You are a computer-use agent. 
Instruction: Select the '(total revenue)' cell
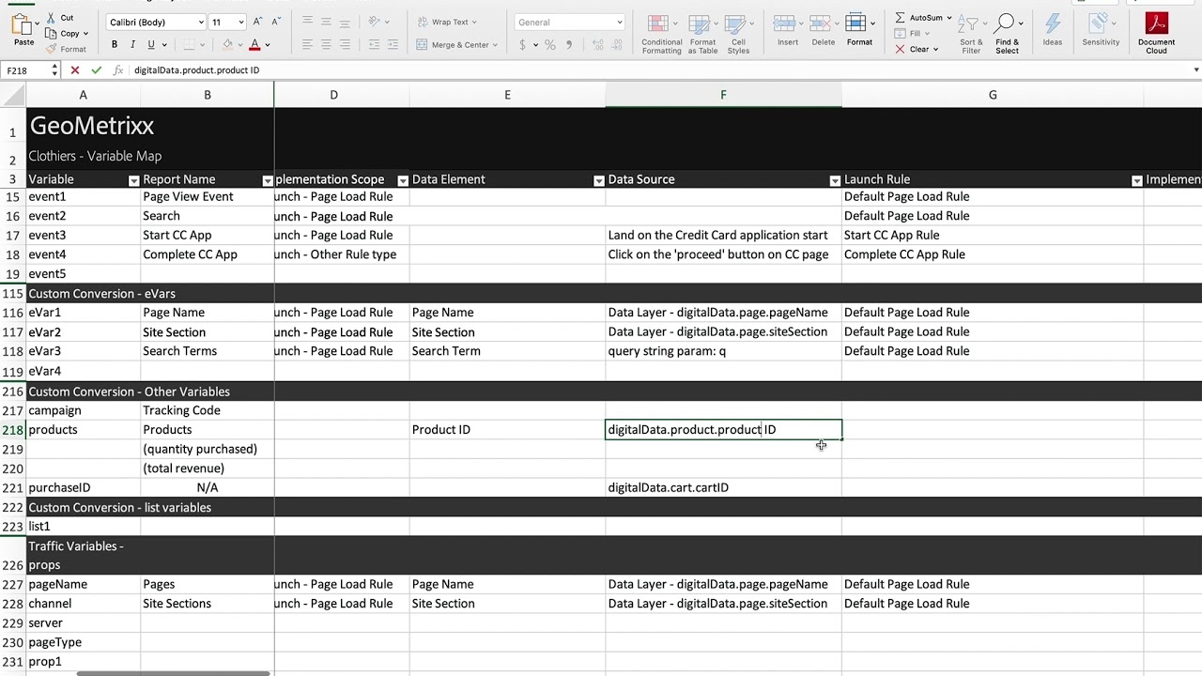[208, 469]
